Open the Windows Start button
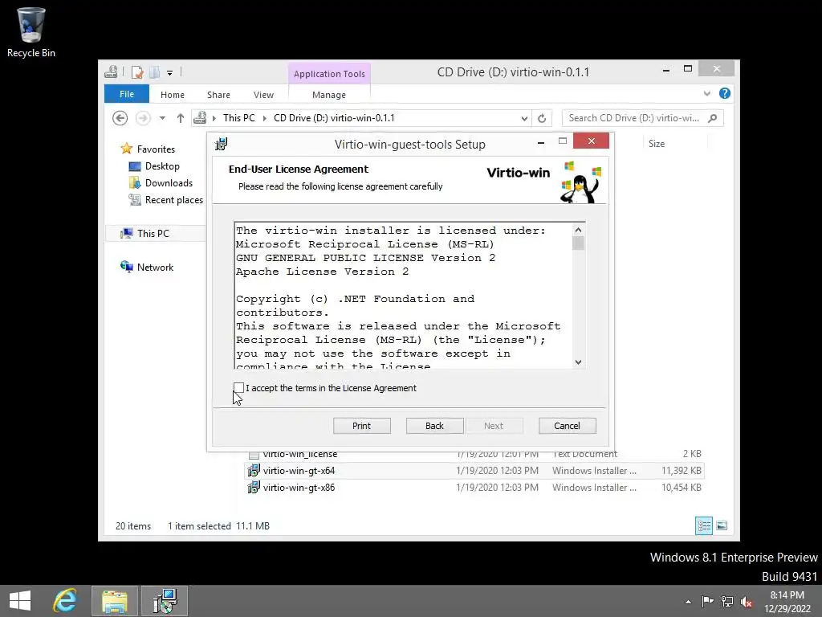 point(20,601)
